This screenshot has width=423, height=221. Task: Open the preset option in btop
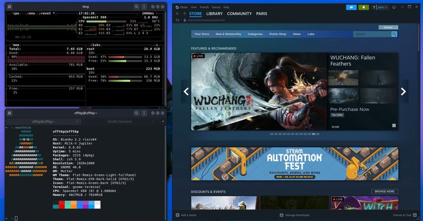45,13
